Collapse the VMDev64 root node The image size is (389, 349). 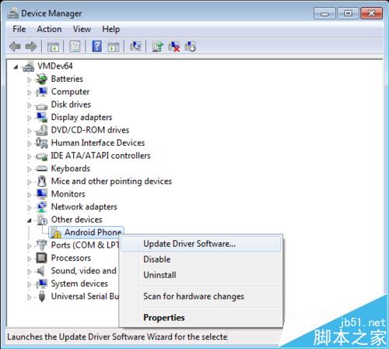coord(16,67)
